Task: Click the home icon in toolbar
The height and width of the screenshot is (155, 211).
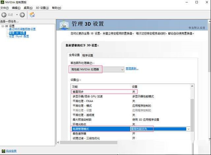Action: [32, 15]
